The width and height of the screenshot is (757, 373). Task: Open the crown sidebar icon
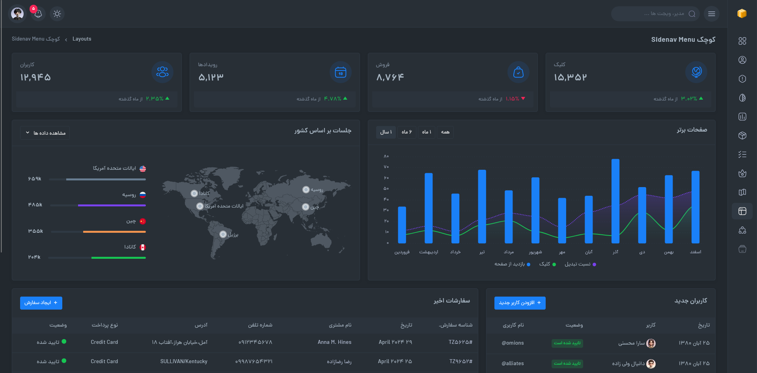(742, 173)
